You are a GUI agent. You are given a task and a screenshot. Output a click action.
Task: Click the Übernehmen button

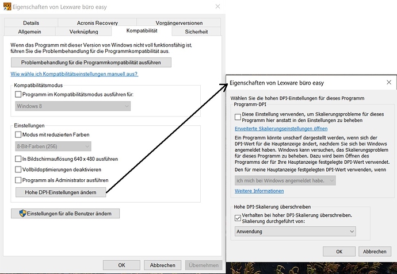204,265
